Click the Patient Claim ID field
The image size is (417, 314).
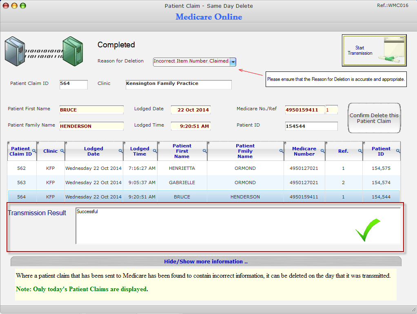coord(73,85)
